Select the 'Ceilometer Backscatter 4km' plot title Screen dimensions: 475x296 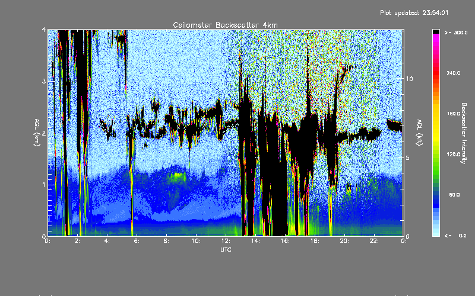coord(225,25)
